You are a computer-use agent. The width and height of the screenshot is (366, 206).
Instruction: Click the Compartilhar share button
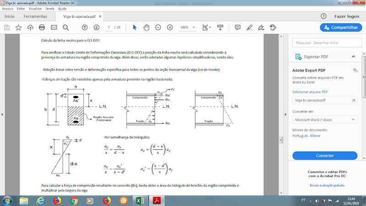click(x=341, y=27)
